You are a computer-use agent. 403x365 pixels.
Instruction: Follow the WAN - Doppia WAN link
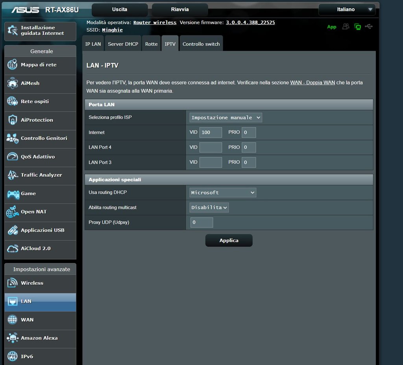pyautogui.click(x=312, y=83)
